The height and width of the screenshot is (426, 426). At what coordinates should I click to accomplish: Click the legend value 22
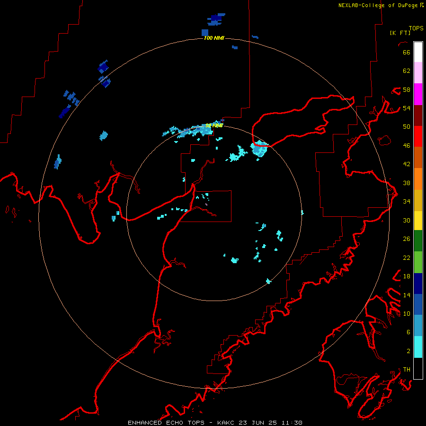click(x=407, y=257)
